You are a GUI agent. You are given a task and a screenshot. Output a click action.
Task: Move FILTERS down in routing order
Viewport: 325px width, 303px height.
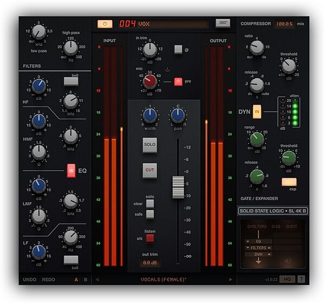(248, 248)
